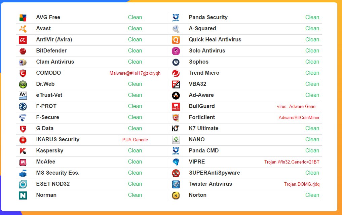Click the Avira red umbrella icon

click(x=23, y=40)
